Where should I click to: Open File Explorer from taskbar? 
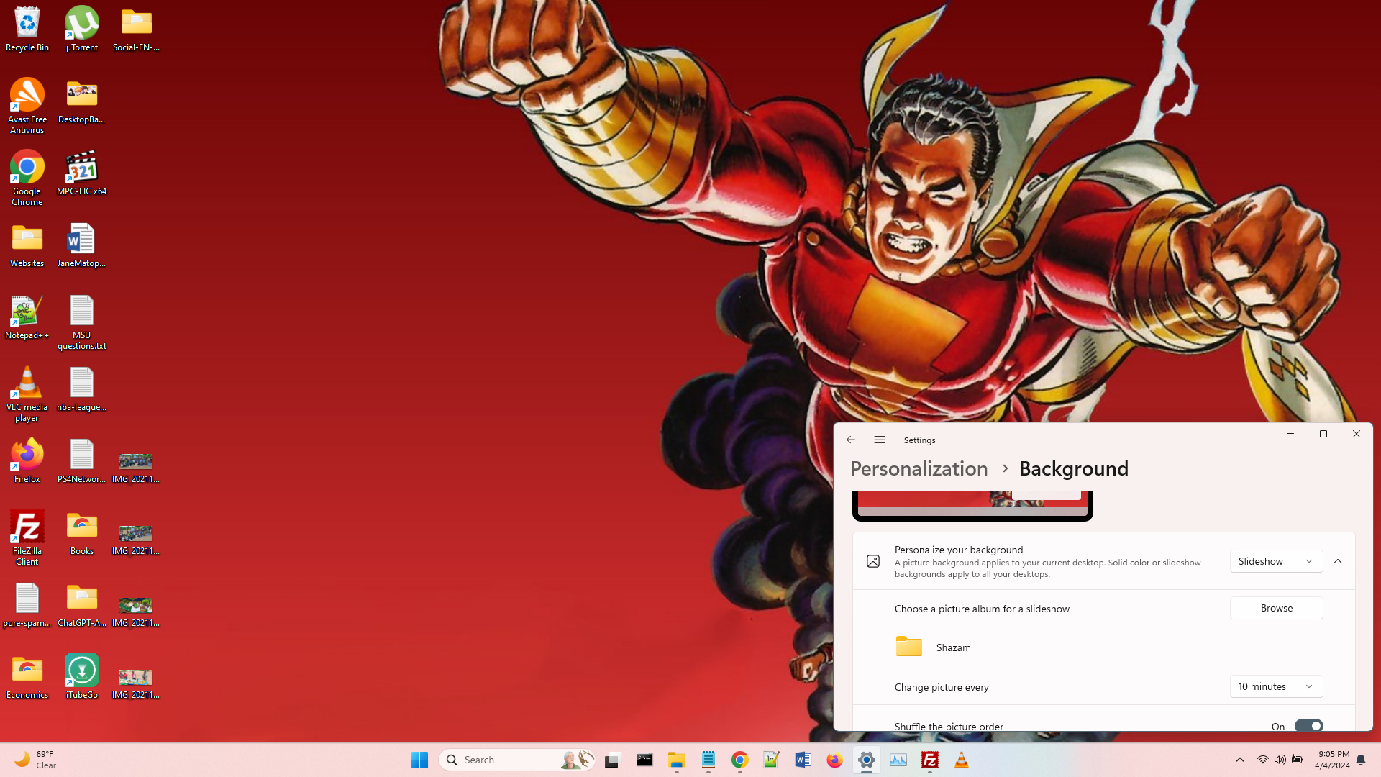tap(676, 760)
